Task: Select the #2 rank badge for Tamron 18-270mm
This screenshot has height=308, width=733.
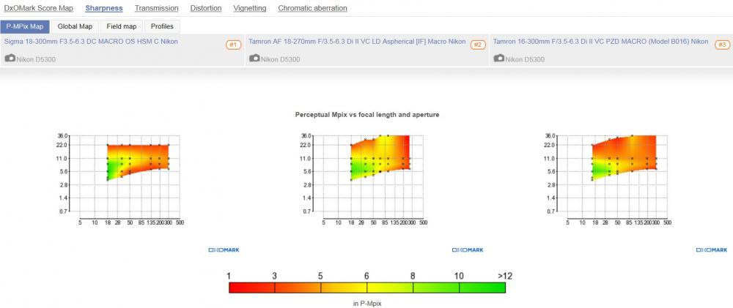Action: coord(477,45)
